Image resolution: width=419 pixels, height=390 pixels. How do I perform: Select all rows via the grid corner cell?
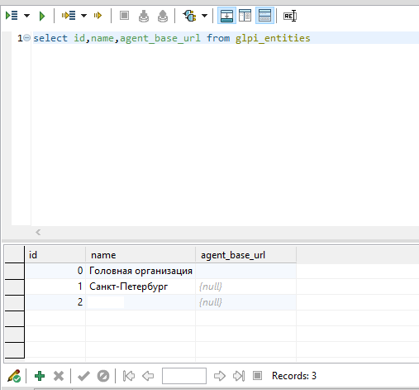point(14,254)
